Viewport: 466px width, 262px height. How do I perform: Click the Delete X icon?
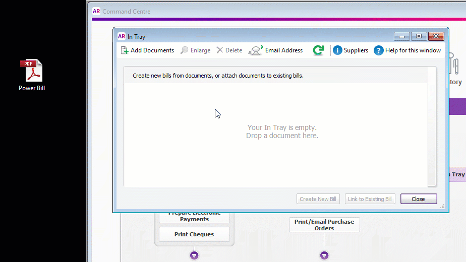(219, 50)
